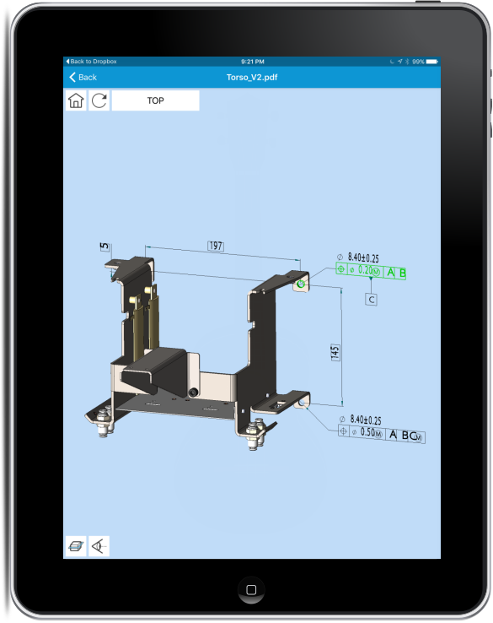The height and width of the screenshot is (623, 493).
Task: Tap the highlighted green hole on bracket
Action: pyautogui.click(x=301, y=284)
